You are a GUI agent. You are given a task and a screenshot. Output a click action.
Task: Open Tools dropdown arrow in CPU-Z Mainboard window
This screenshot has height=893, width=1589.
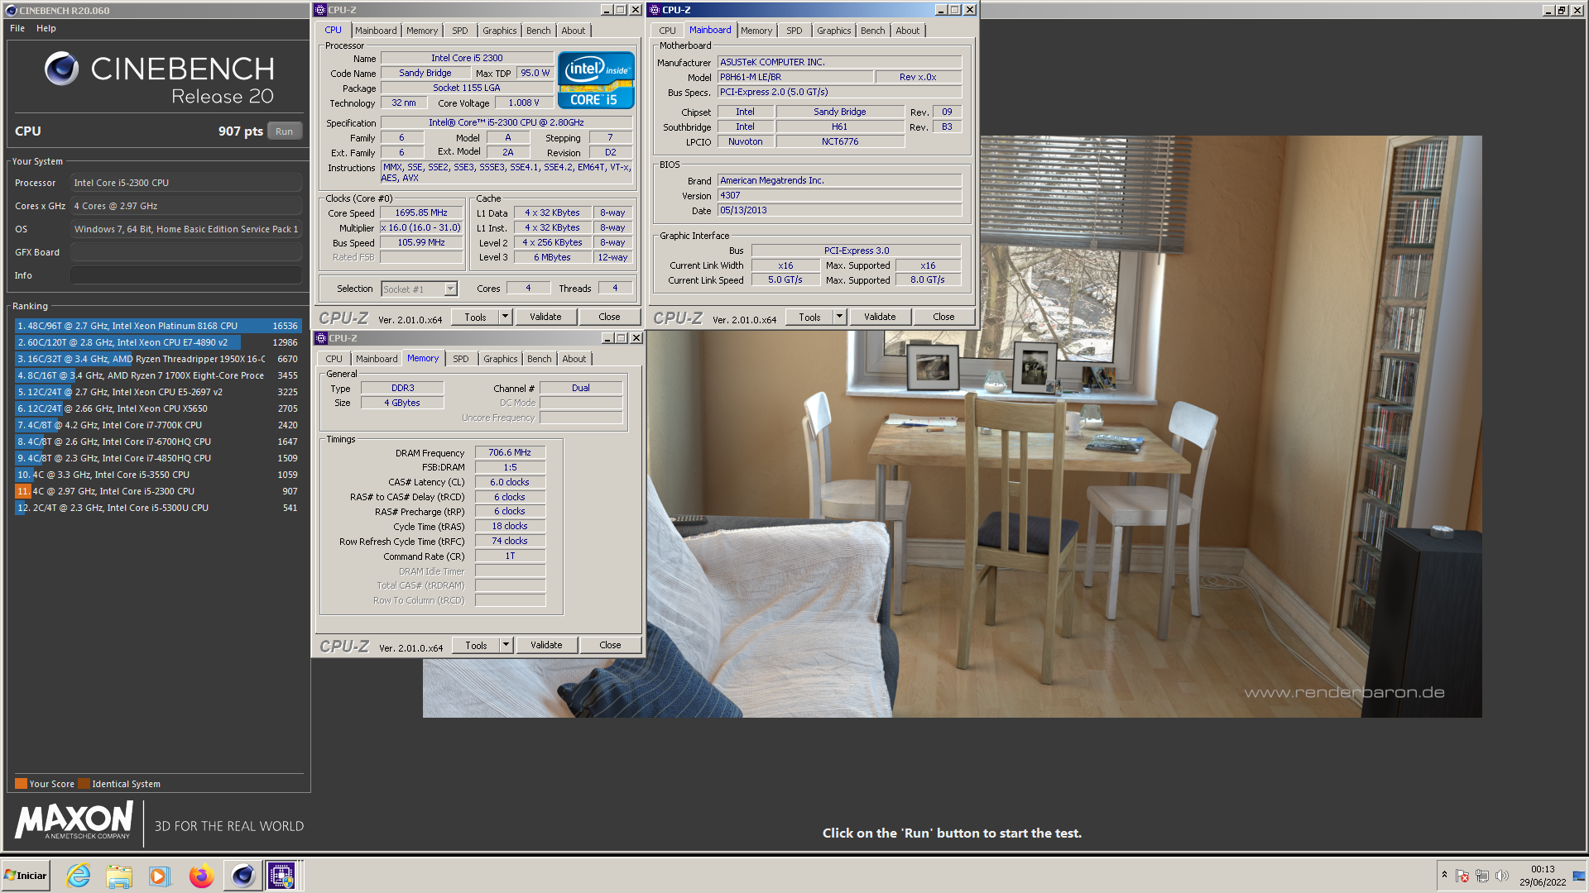click(839, 317)
